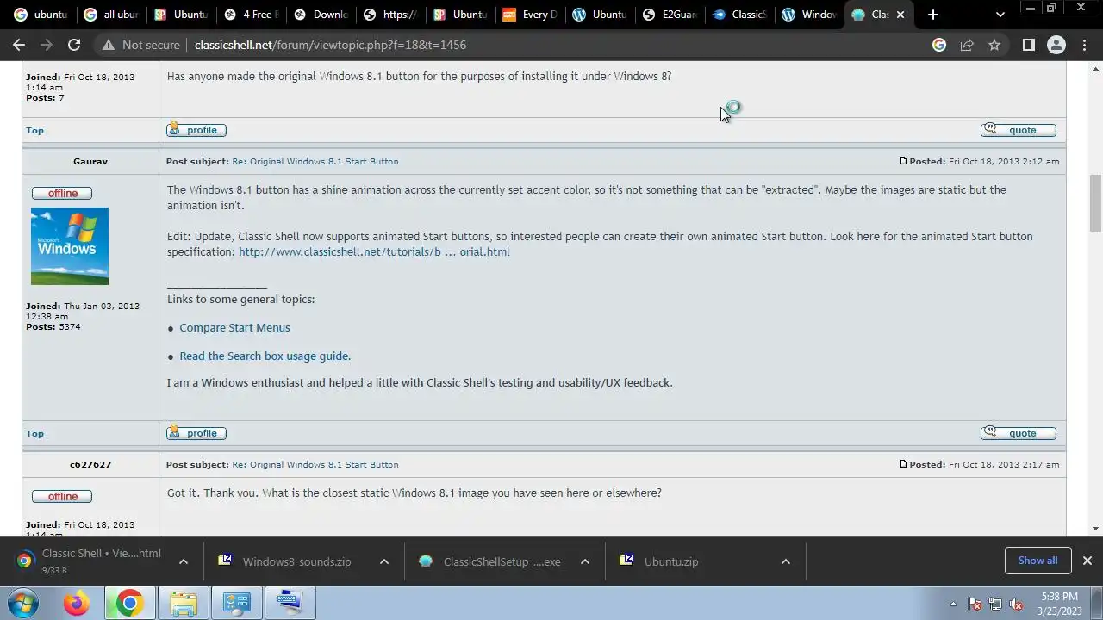Quote Gaurav's post
The image size is (1103, 620).
[1019, 433]
